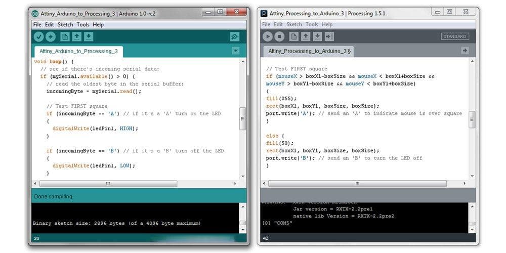This screenshot has height=253, width=506.
Task: Open File menu in Processing window
Action: [266, 24]
